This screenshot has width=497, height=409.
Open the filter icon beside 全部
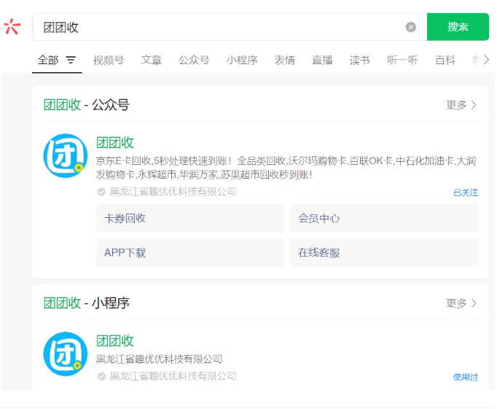[x=71, y=61]
